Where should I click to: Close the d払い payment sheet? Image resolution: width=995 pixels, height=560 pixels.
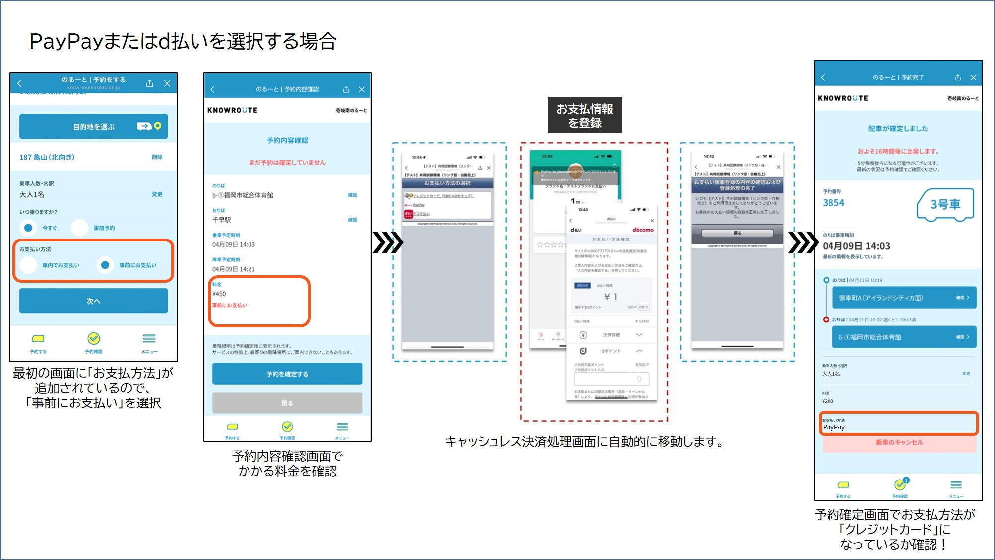(652, 221)
